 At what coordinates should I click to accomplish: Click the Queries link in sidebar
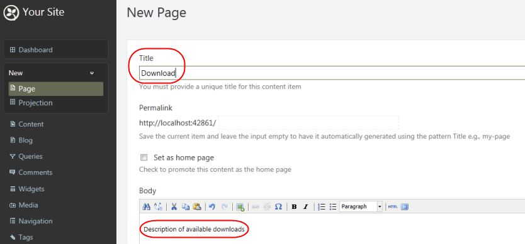[30, 156]
